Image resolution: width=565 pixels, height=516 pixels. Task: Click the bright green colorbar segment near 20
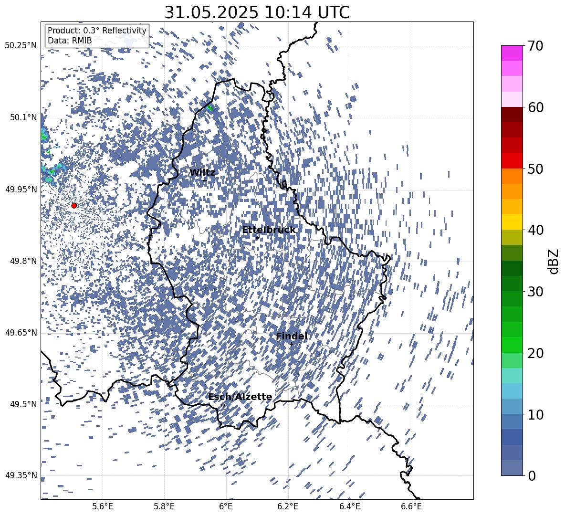coord(512,345)
